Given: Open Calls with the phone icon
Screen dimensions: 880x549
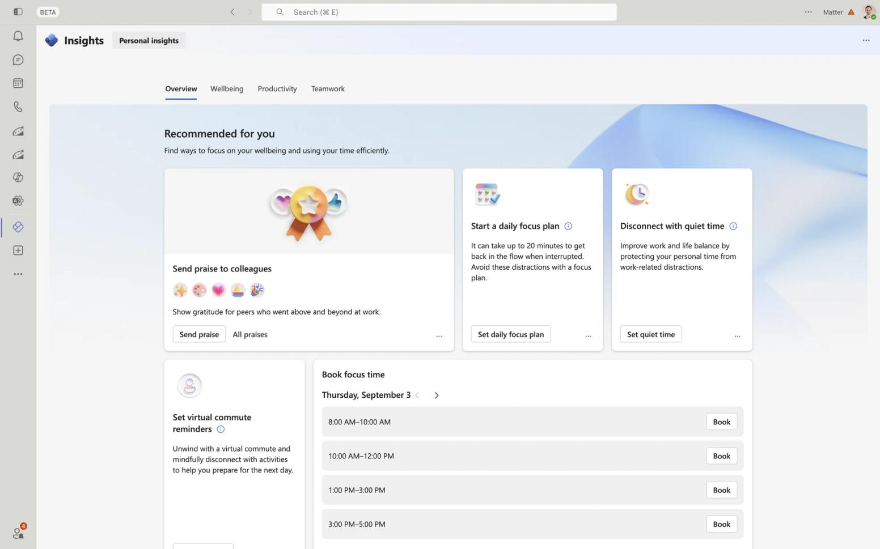Looking at the screenshot, I should 18,107.
